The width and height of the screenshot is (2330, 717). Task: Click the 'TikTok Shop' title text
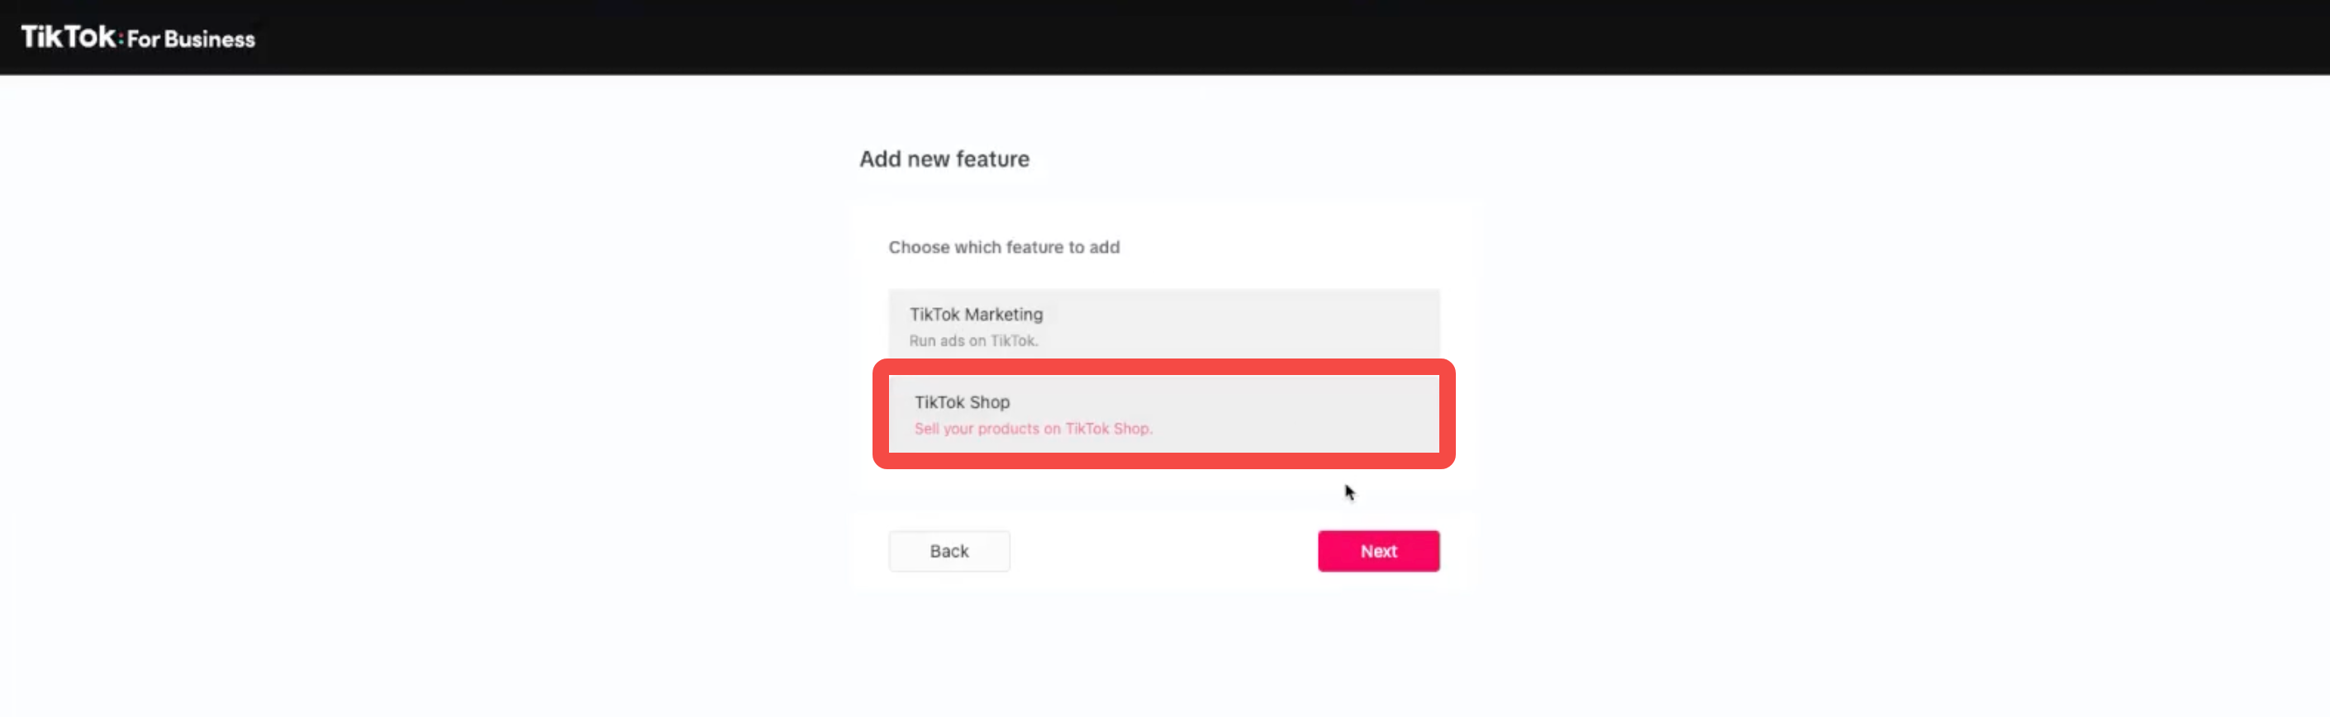click(962, 401)
